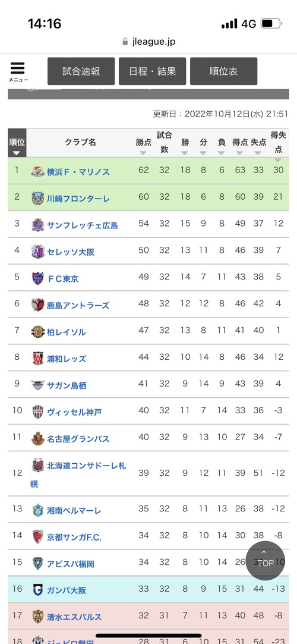Jump to page top with TOP button

(x=266, y=560)
